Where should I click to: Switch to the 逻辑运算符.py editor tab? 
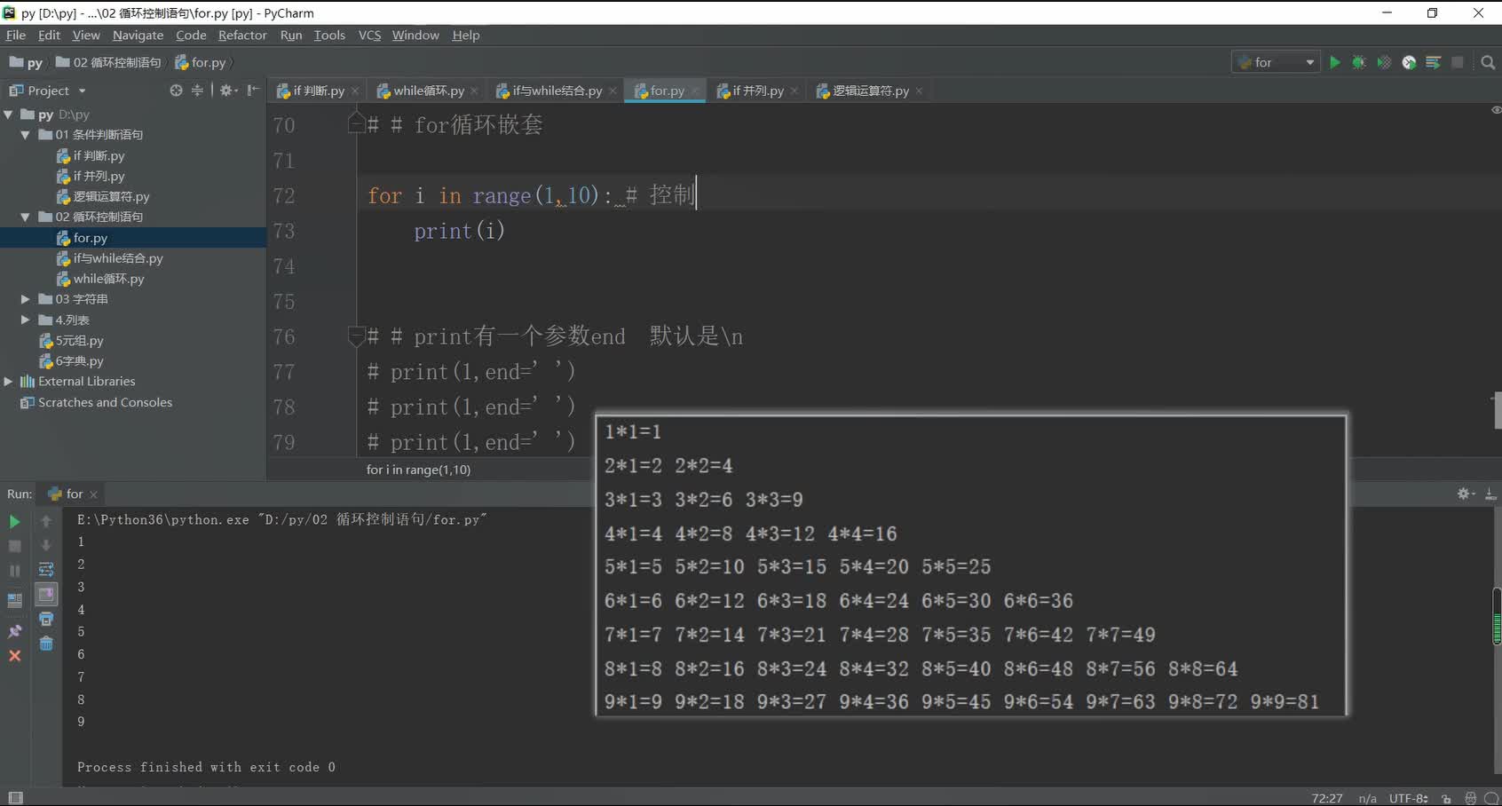point(871,91)
